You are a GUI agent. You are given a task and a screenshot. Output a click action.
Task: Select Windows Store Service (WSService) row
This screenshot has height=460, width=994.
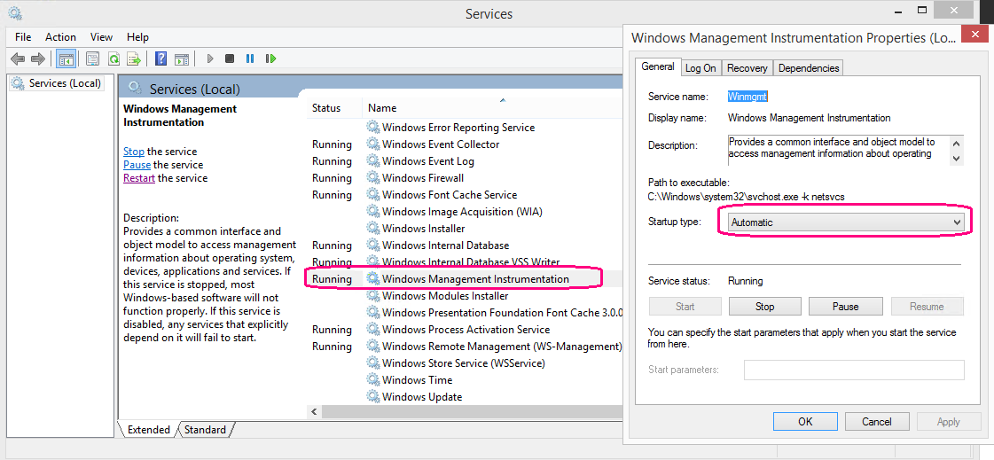click(x=465, y=363)
